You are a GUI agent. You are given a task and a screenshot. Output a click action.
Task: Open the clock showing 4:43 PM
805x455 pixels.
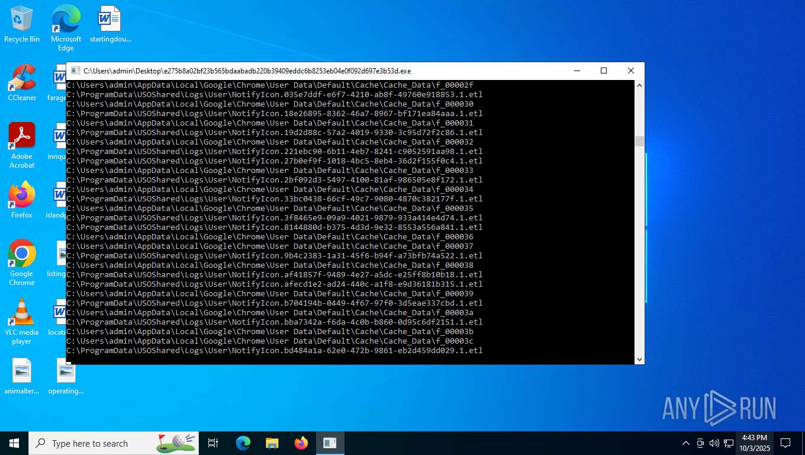click(x=754, y=443)
